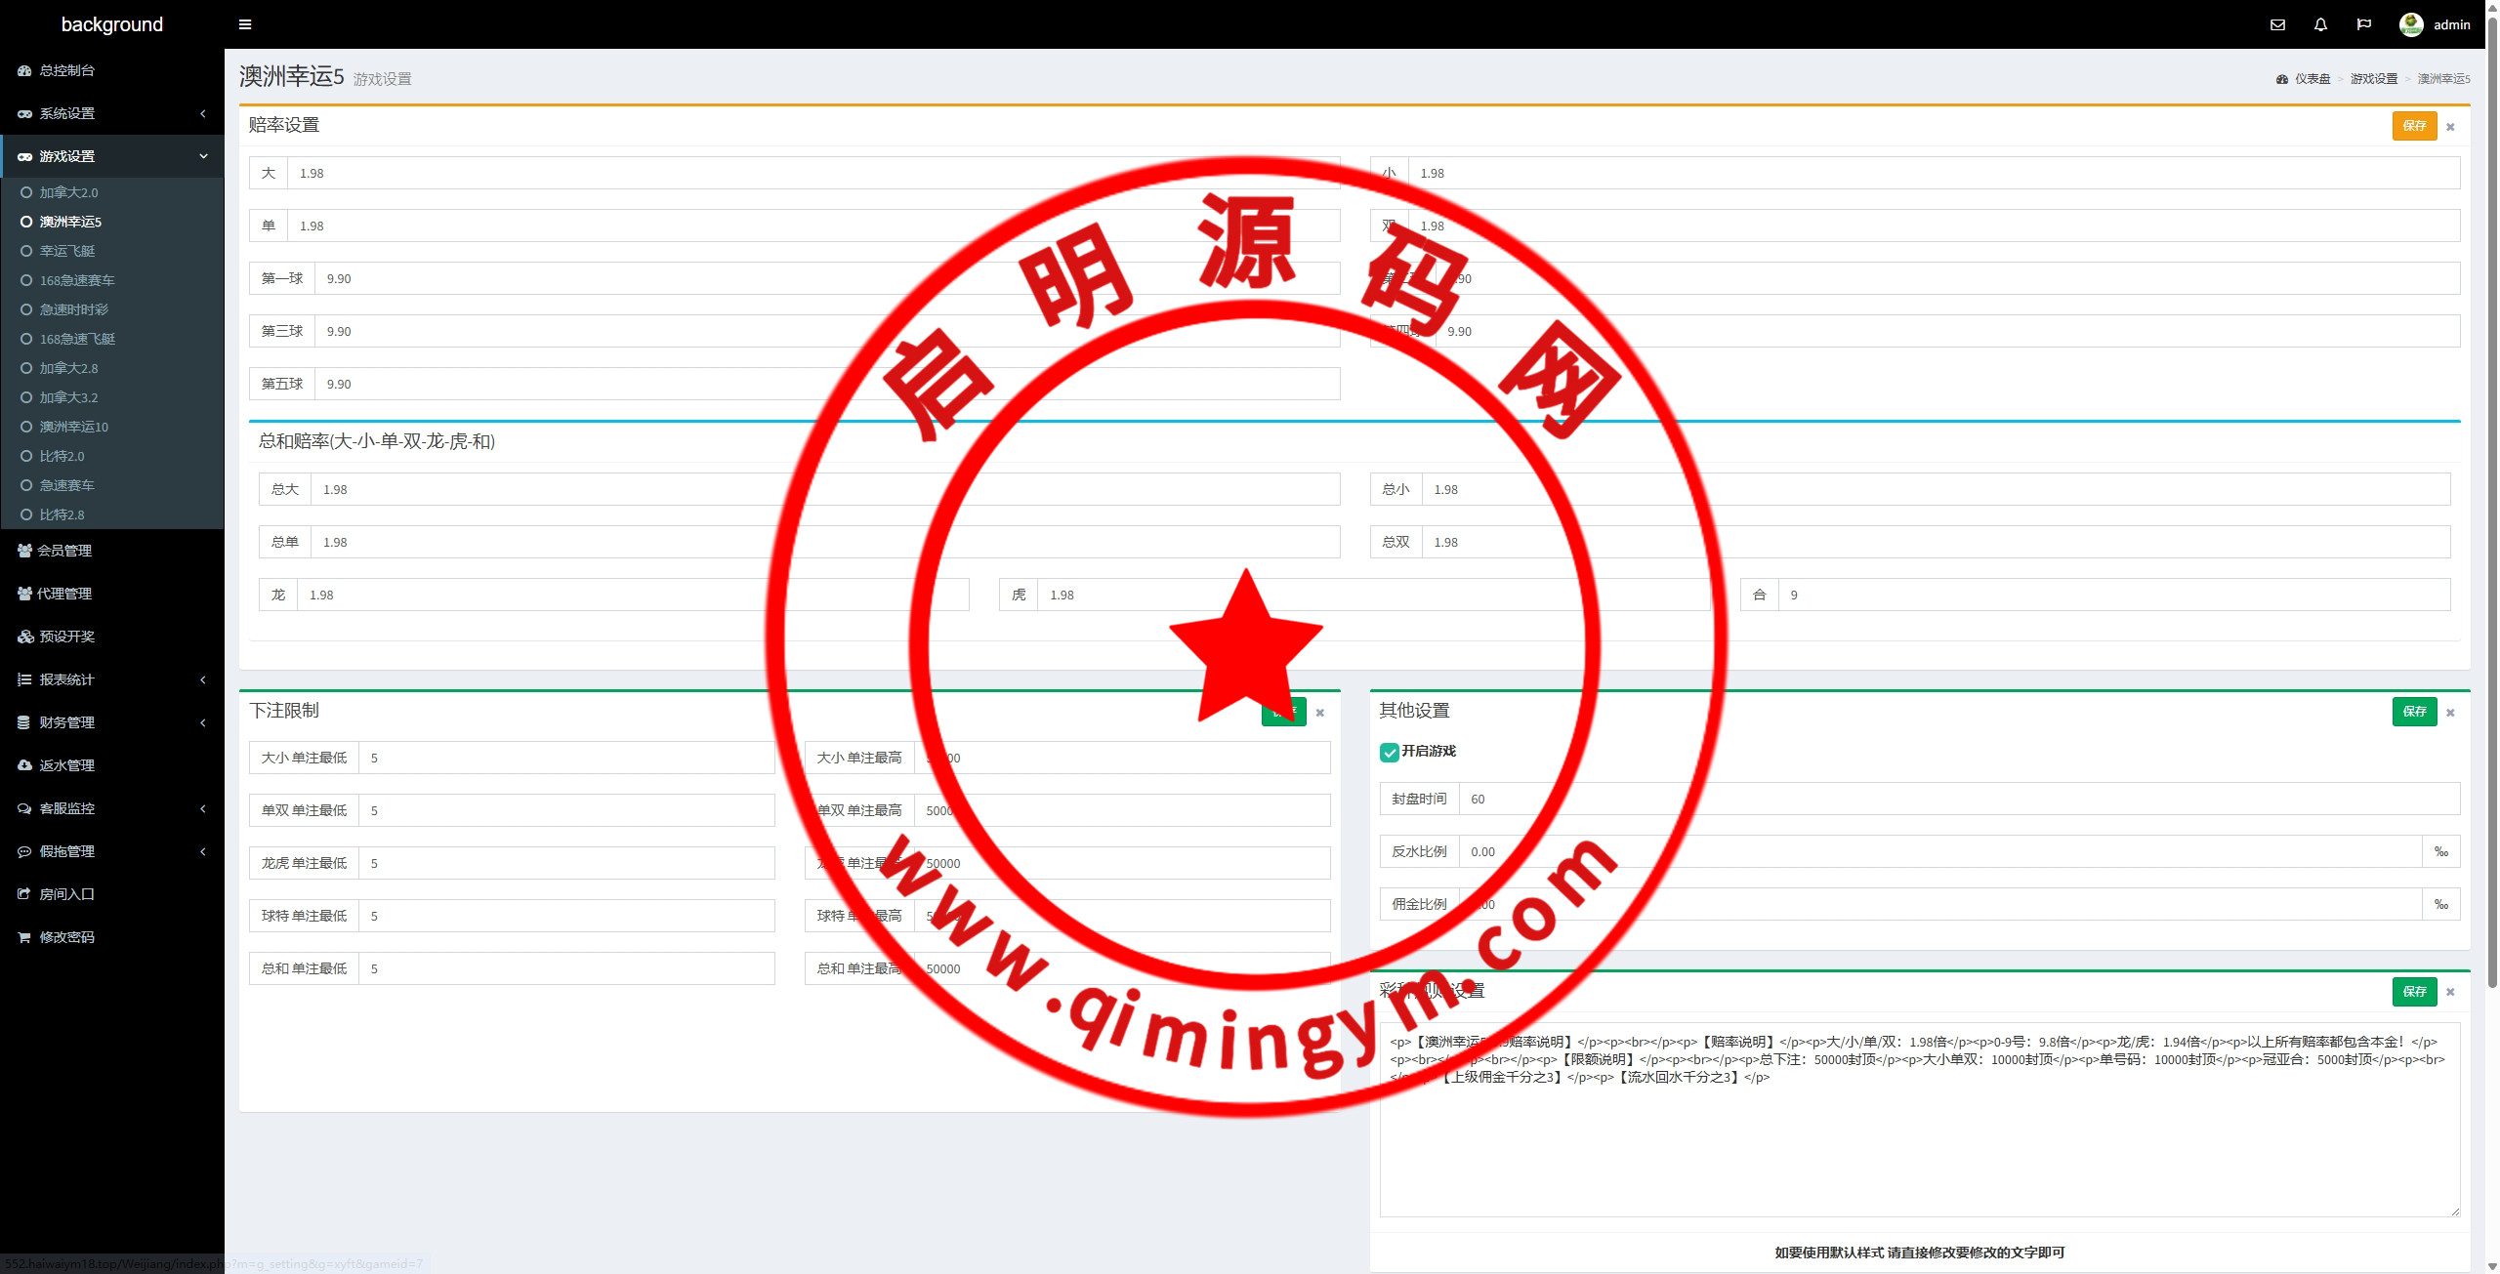Open the envelope messages icon
The height and width of the screenshot is (1274, 2500).
pyautogui.click(x=2277, y=24)
